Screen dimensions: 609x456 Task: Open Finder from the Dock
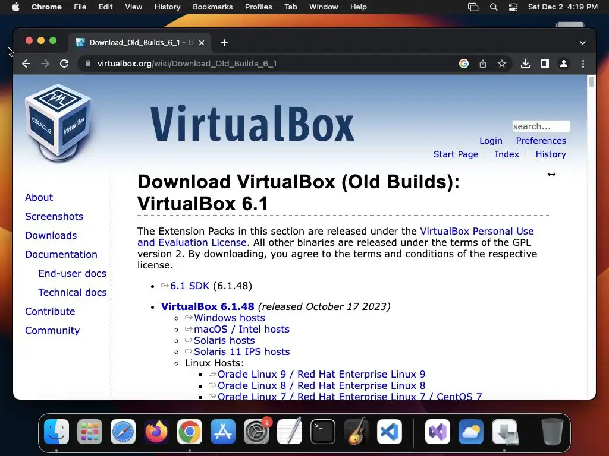tap(56, 432)
